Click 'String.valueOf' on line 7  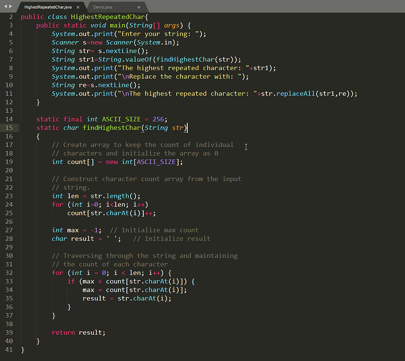click(x=125, y=59)
